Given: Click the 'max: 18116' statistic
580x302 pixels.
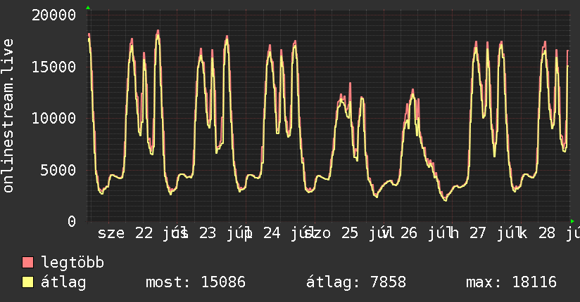Looking at the screenshot, I should coord(511,282).
